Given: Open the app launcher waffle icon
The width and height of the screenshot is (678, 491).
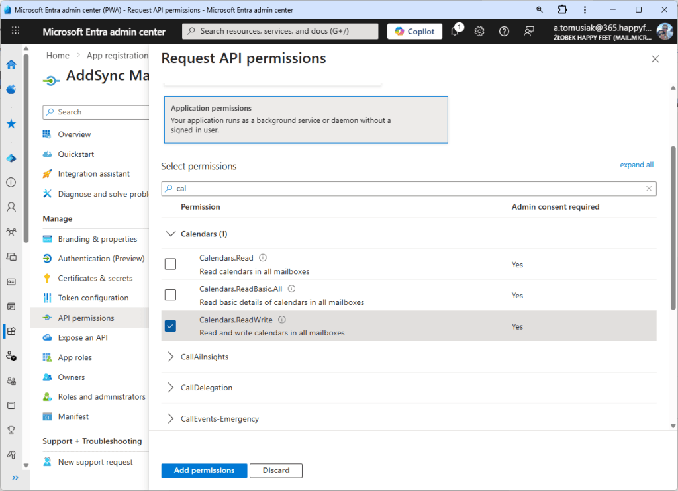Looking at the screenshot, I should pos(16,31).
